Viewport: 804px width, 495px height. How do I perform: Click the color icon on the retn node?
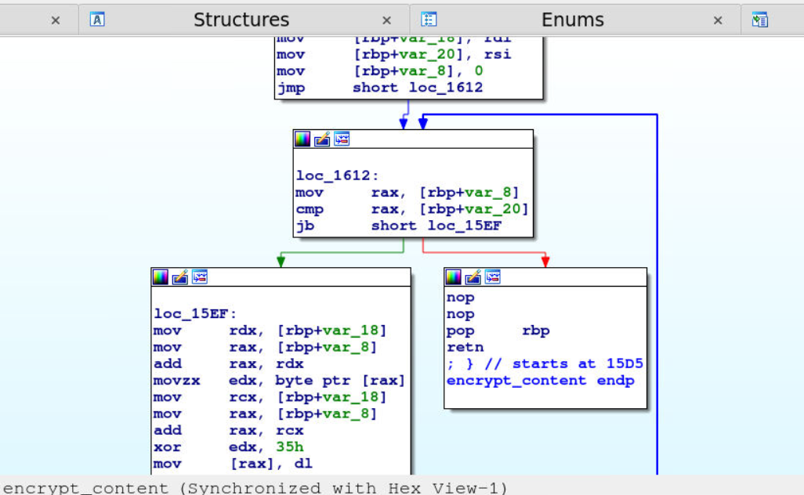tap(454, 277)
